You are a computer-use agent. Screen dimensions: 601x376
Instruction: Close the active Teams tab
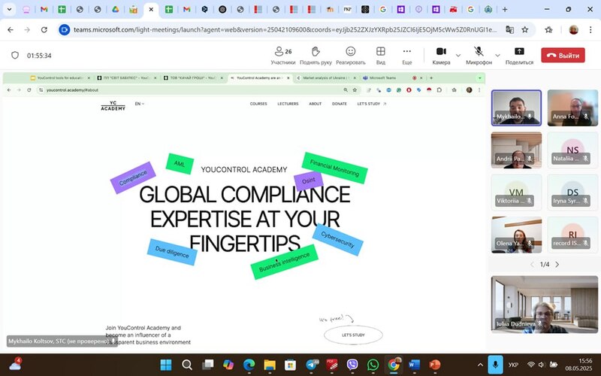click(151, 10)
